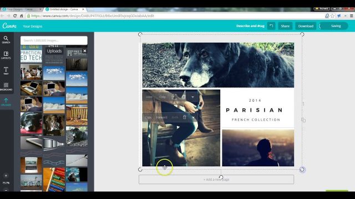The width and height of the screenshot is (355, 199).
Task: Open the Uploads panel icon
Action: 6,102
